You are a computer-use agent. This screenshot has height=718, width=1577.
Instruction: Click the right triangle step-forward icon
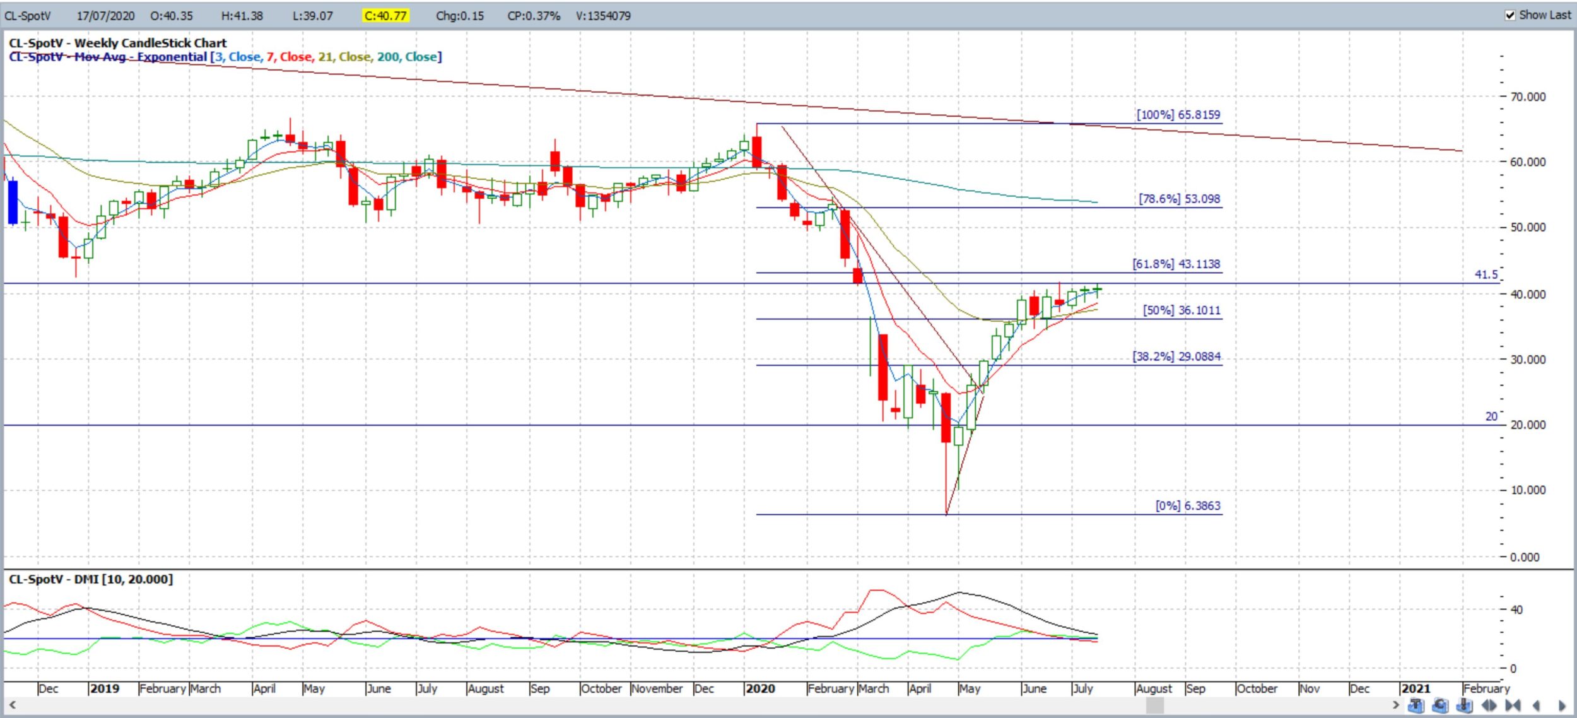coord(1562,705)
